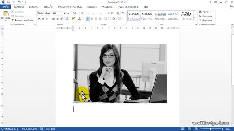The height and width of the screenshot is (131, 234).
Task: Click the multilevel list icon
Action: point(101,13)
